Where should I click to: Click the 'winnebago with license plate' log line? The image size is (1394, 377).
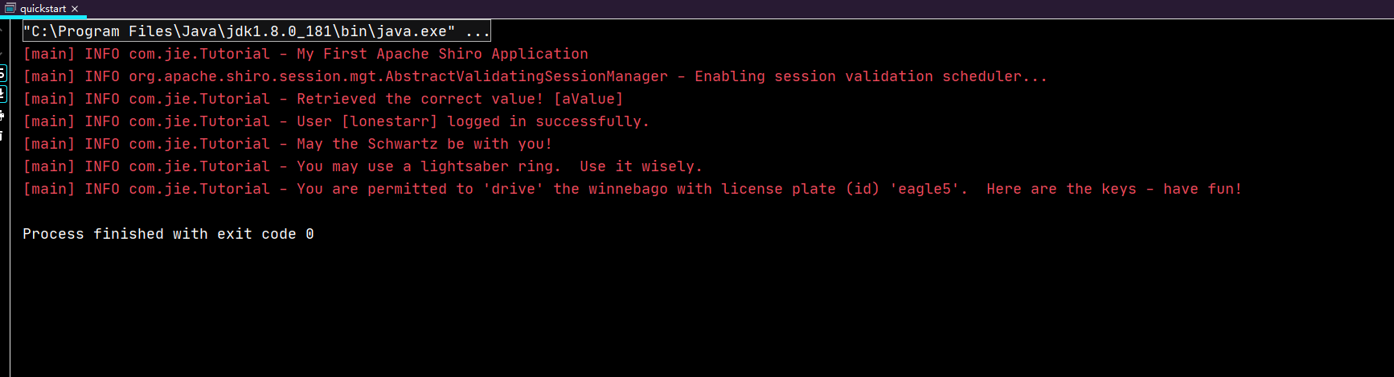click(633, 189)
